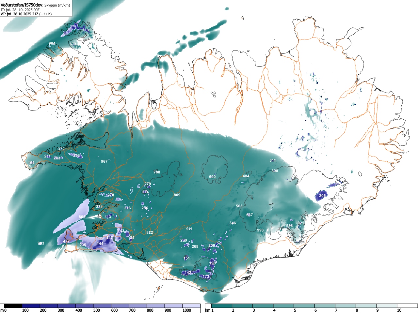Pick the 500–600 m purple legend swatch
Screen dimensions: 418x313
(x=102, y=306)
